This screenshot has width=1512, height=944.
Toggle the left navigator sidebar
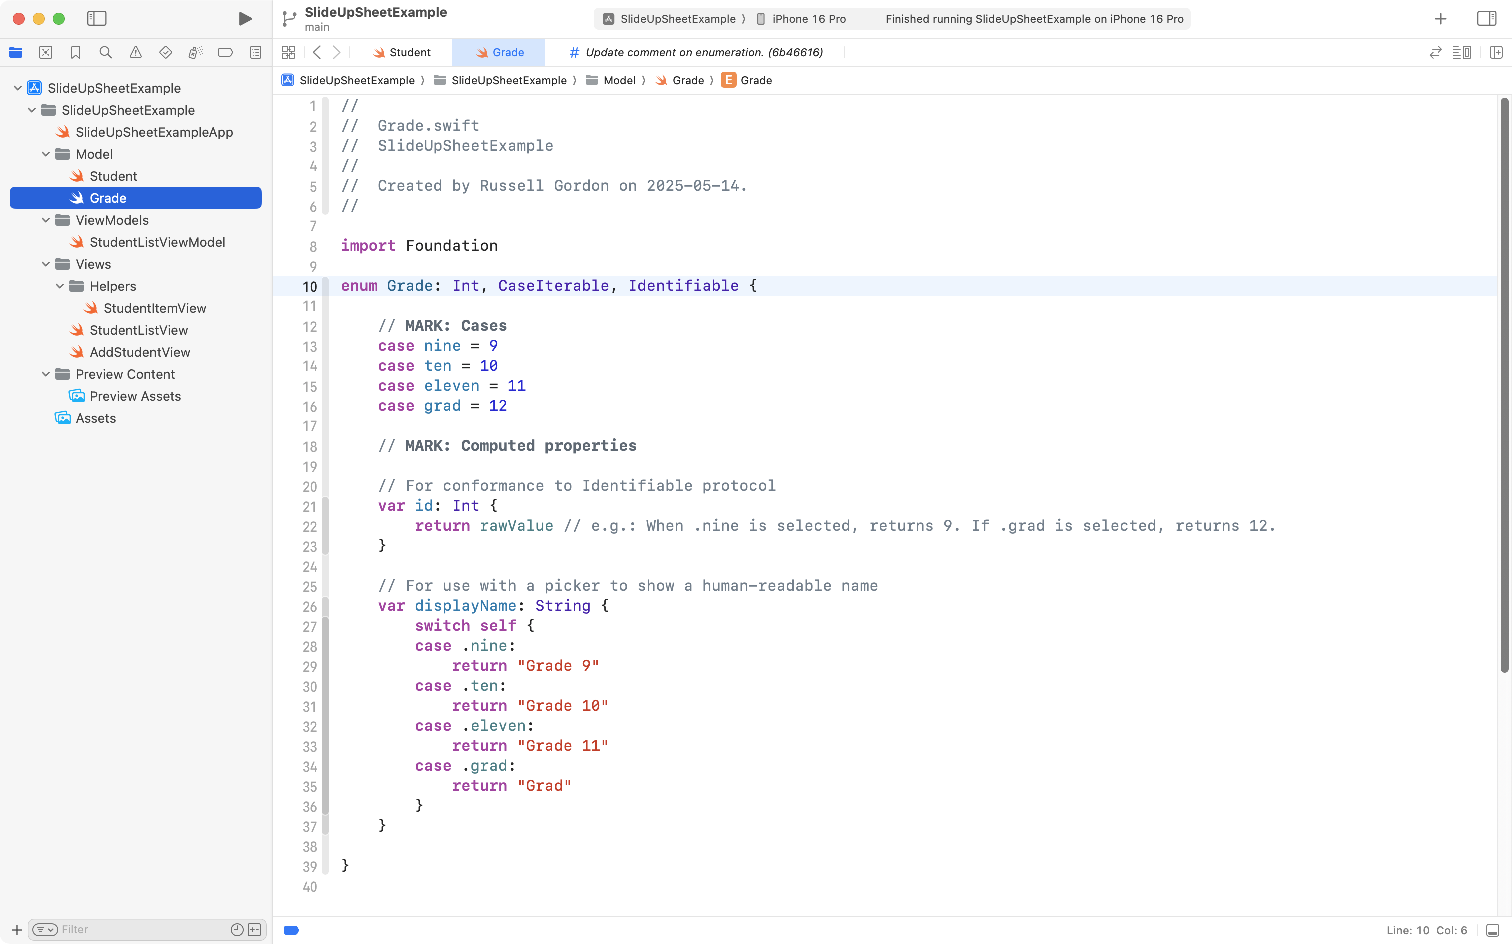pos(97,19)
